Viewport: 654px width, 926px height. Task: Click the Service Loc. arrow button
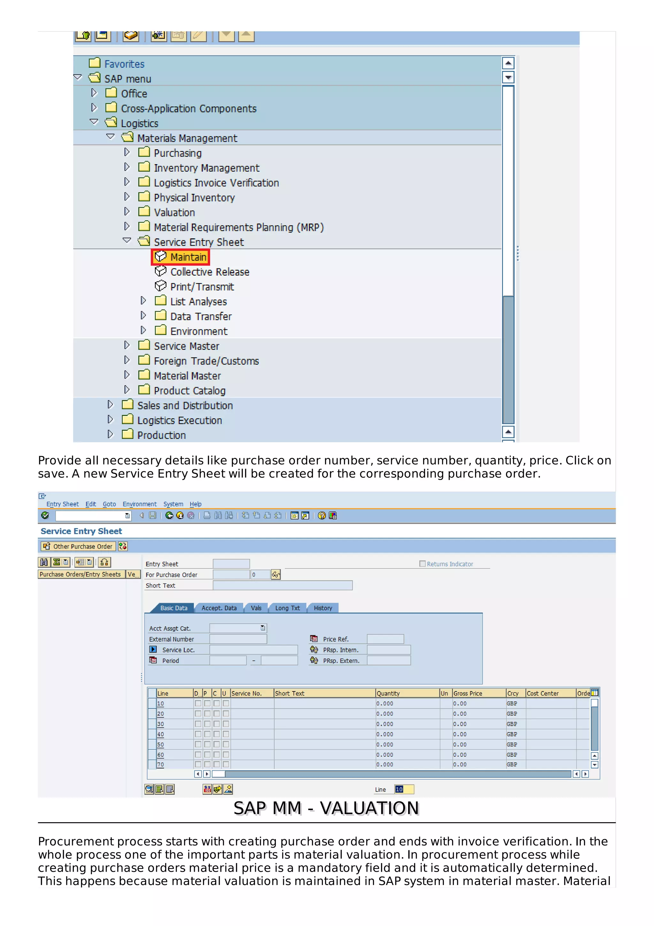153,649
